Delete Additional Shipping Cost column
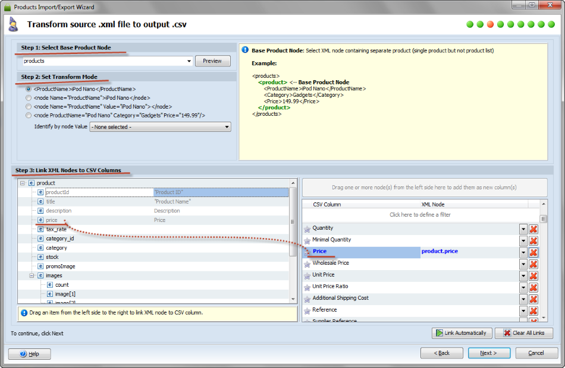Screen dimensions: 565x368 [533, 299]
